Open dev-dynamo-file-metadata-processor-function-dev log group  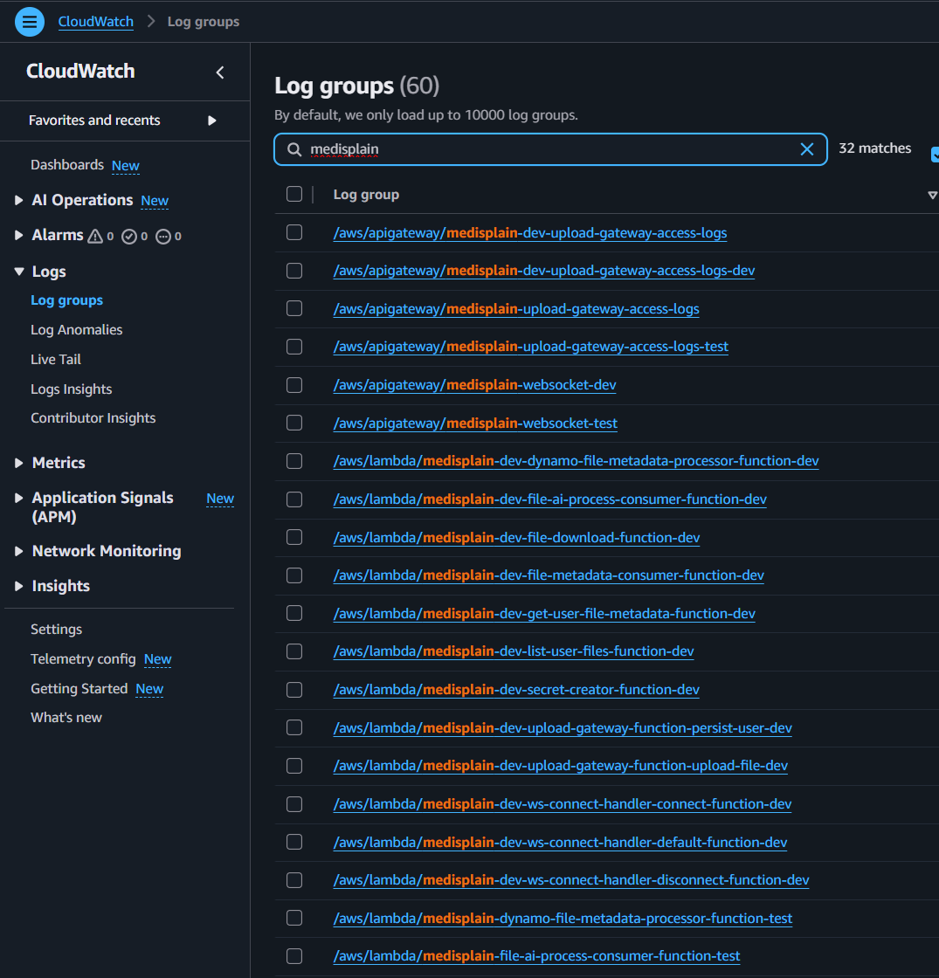click(x=576, y=461)
